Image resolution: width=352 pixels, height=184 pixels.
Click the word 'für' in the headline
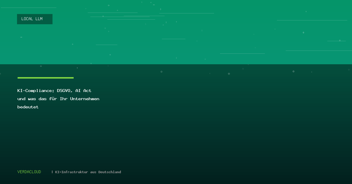pos(53,99)
